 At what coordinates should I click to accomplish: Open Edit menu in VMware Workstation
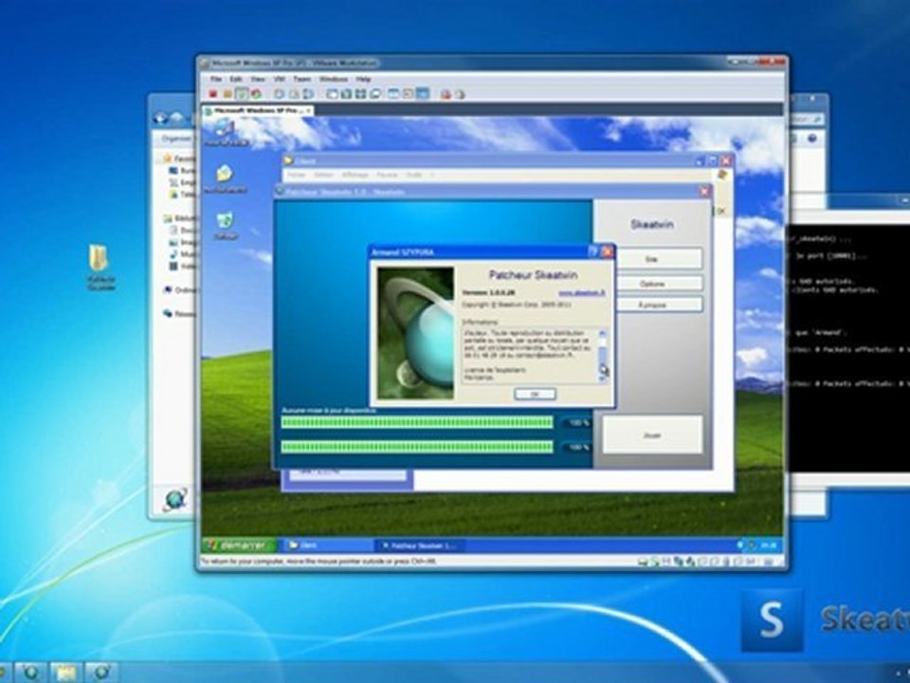(x=236, y=79)
